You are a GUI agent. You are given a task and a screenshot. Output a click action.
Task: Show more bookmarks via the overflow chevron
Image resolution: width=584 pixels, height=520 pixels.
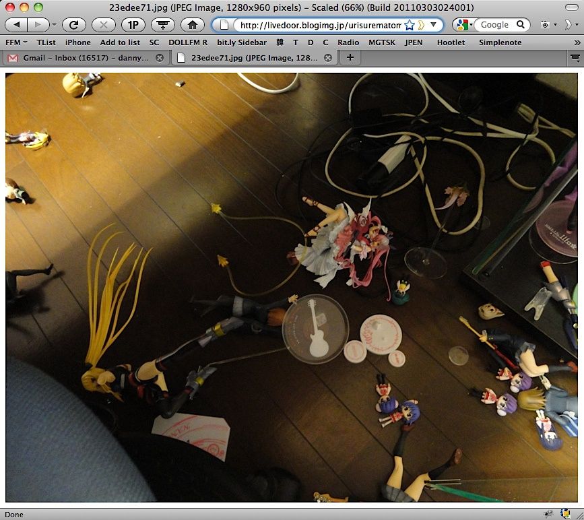point(577,42)
